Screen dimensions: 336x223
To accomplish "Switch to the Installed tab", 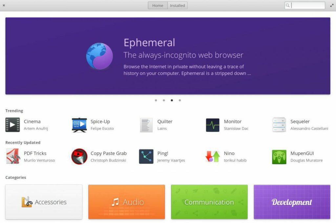I will coord(178,6).
